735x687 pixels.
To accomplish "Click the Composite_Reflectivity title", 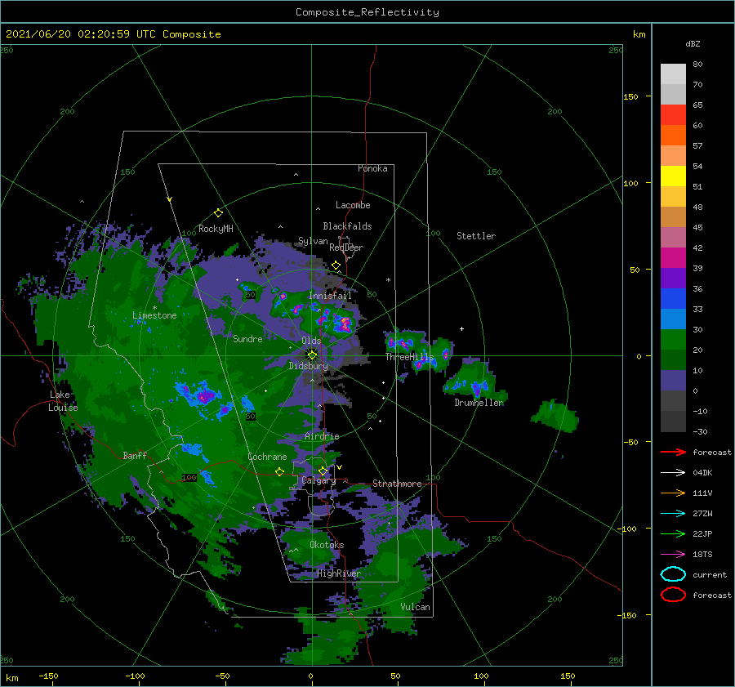I will pos(367,12).
